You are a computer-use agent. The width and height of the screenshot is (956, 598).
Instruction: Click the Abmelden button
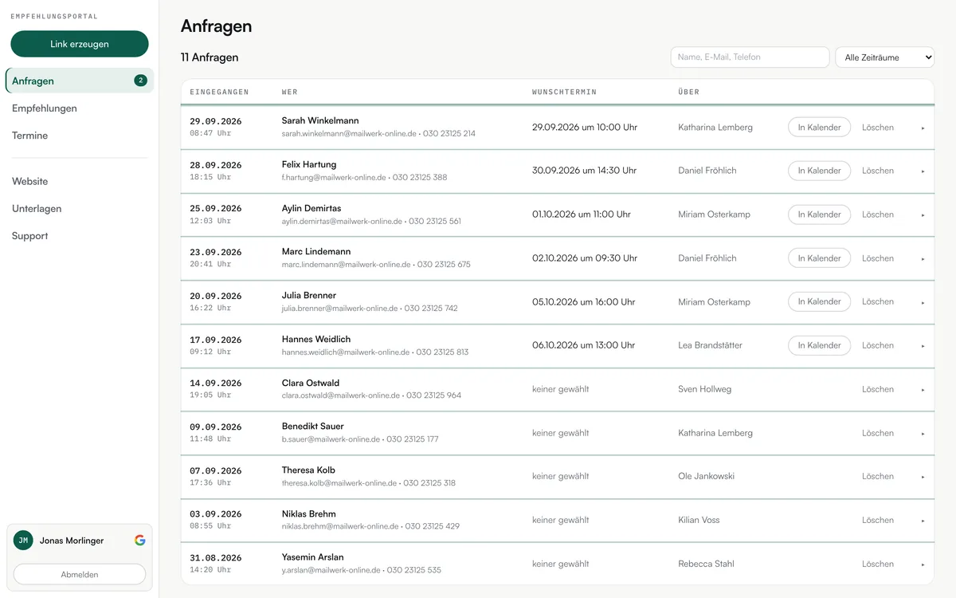click(x=80, y=574)
